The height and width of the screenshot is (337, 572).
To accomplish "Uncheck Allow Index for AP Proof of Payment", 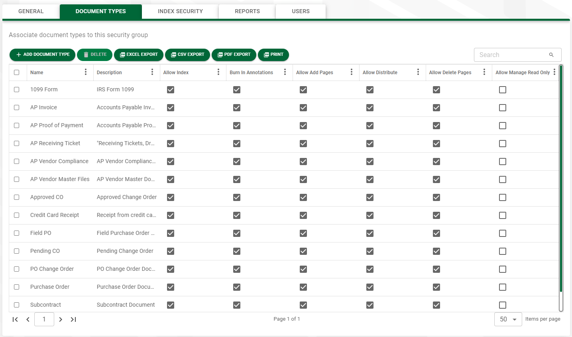I will pos(171,126).
